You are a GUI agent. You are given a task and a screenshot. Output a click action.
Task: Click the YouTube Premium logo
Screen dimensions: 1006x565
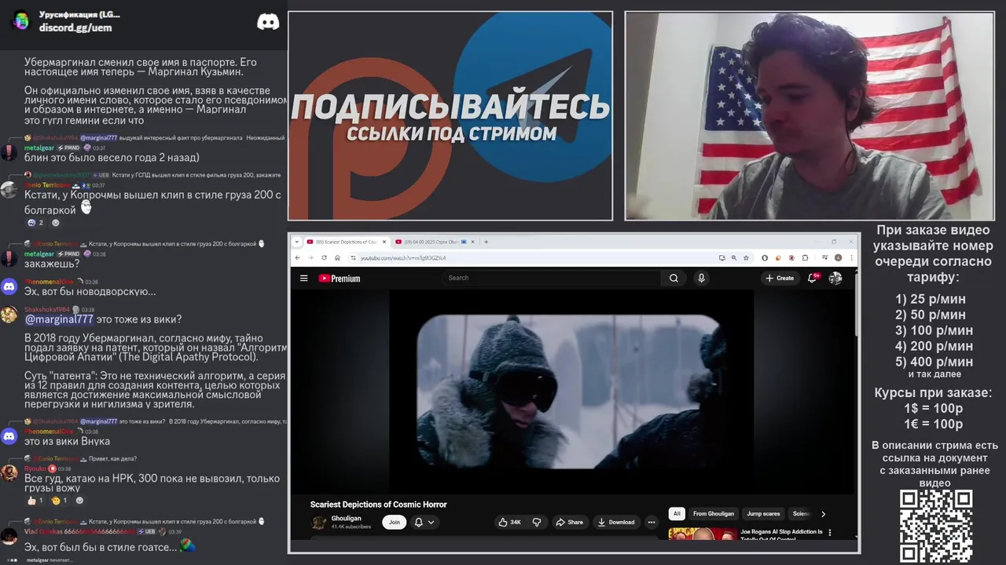pos(340,279)
